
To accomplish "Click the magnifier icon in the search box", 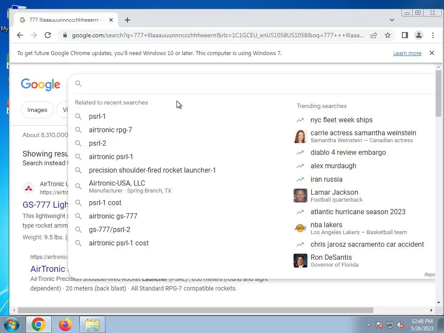I will pyautogui.click(x=78, y=84).
